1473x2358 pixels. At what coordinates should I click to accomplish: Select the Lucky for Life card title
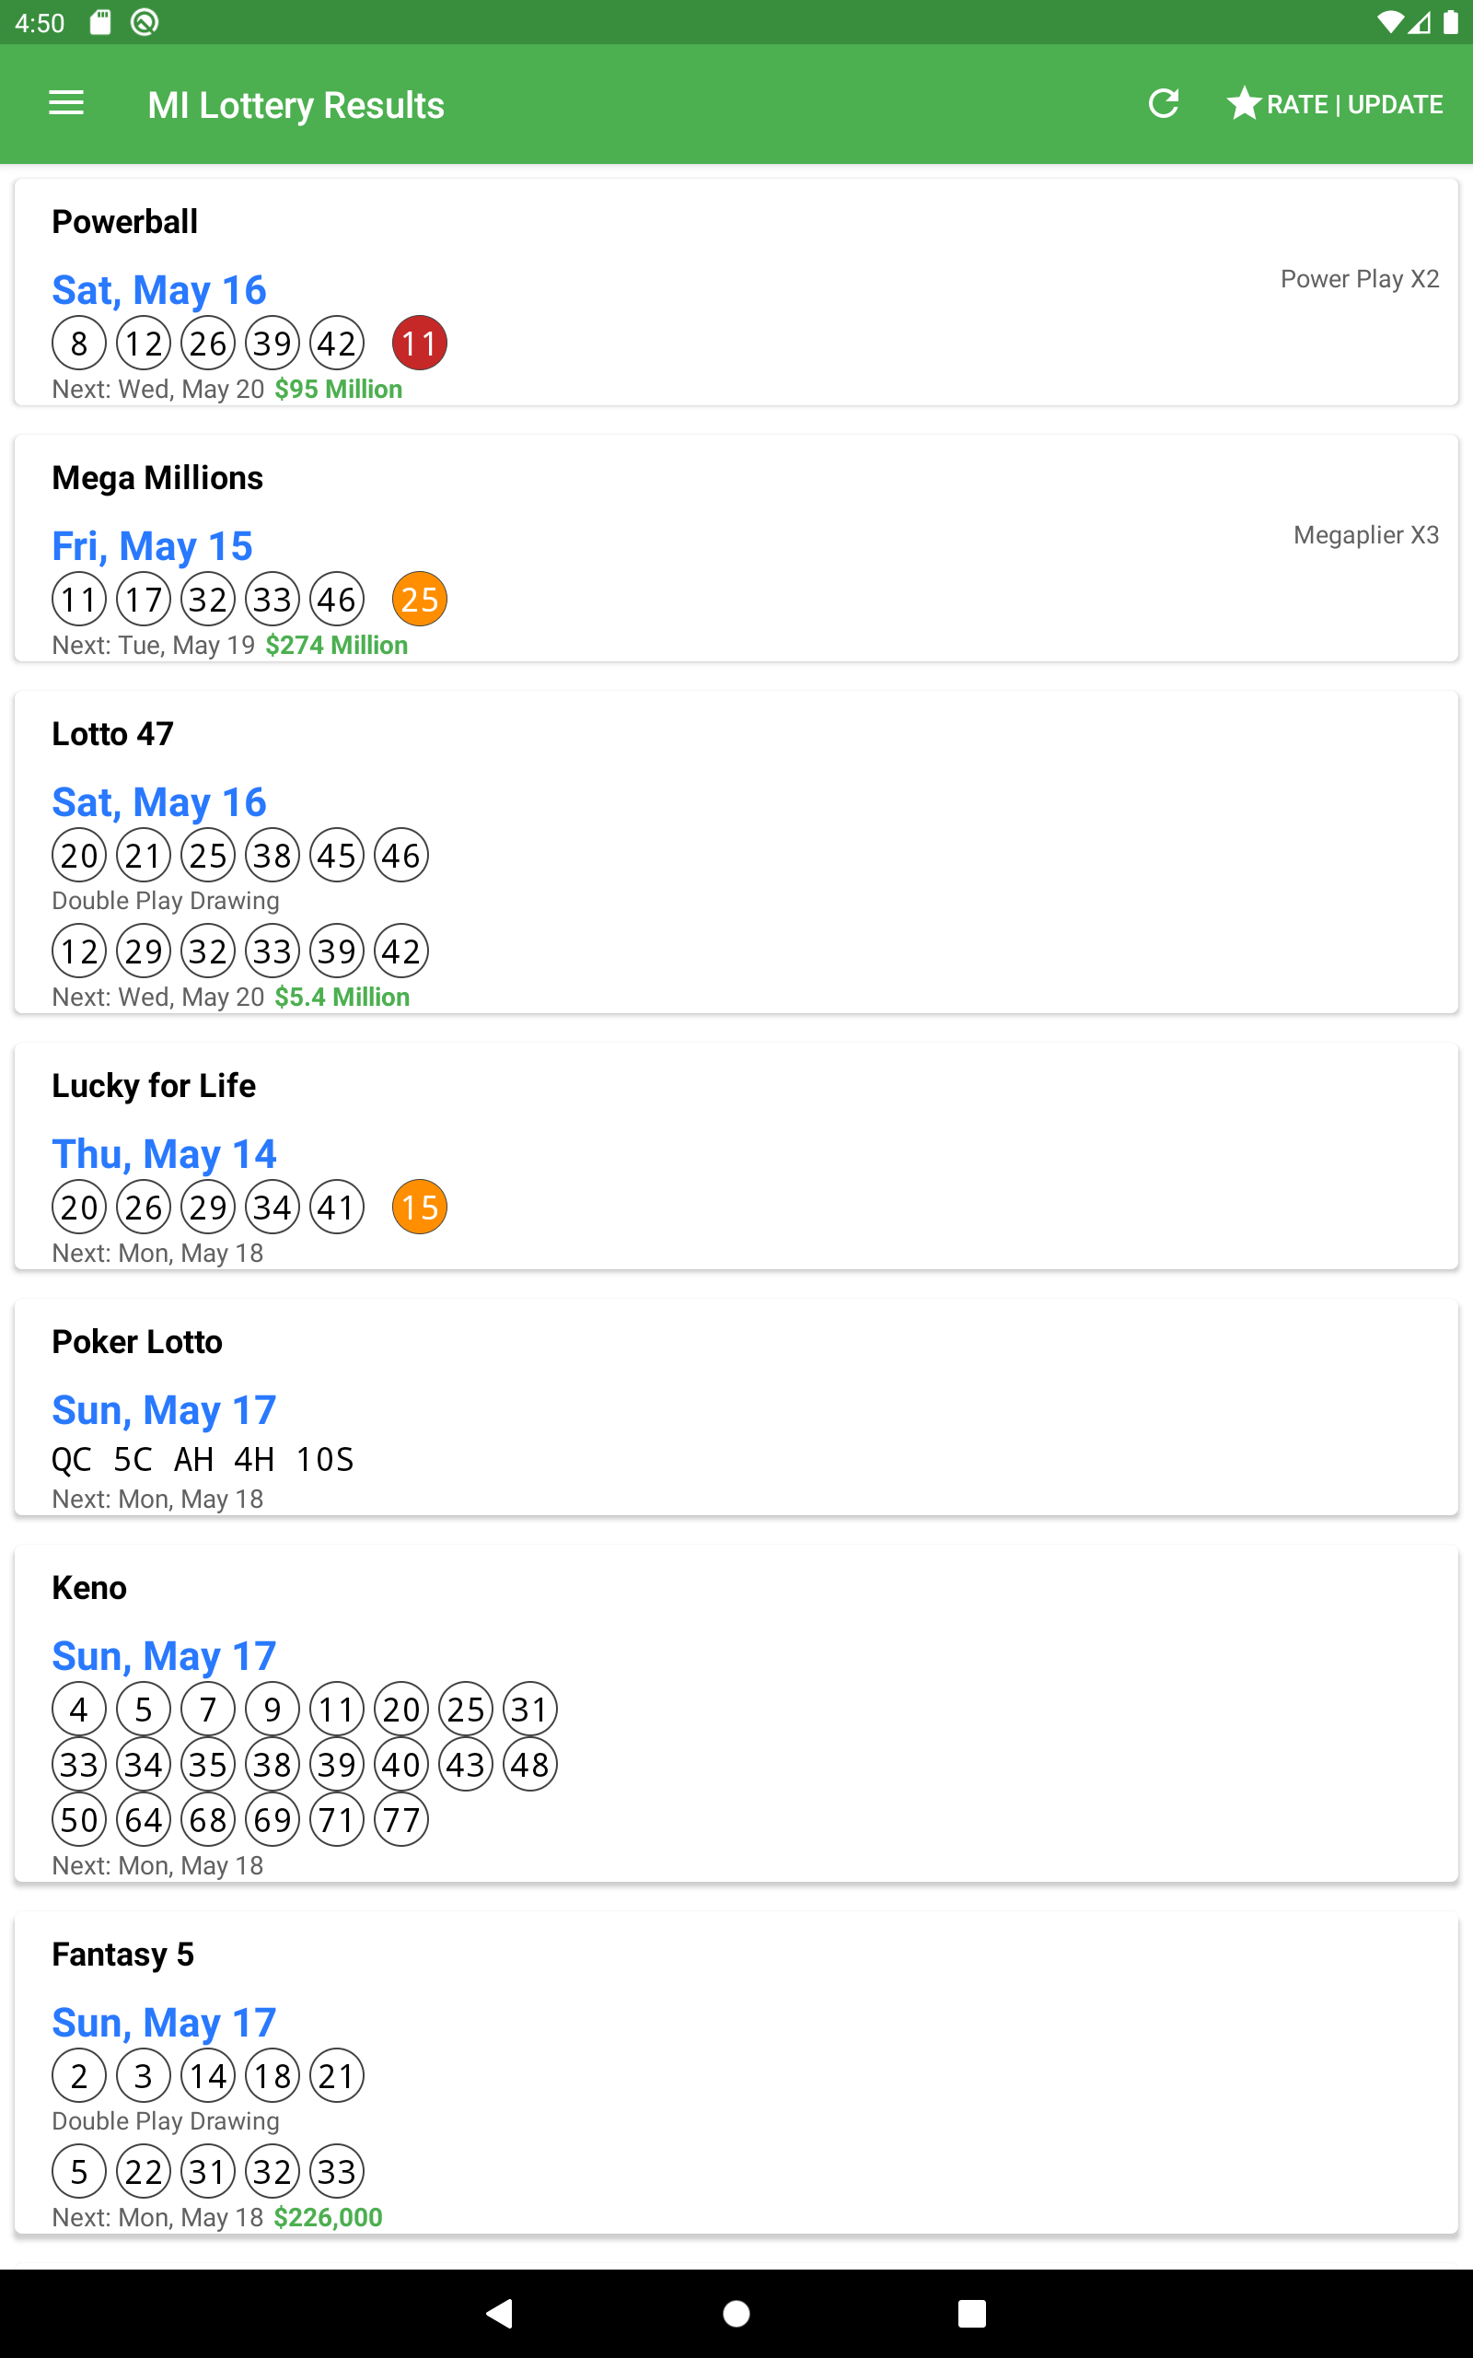click(154, 1085)
